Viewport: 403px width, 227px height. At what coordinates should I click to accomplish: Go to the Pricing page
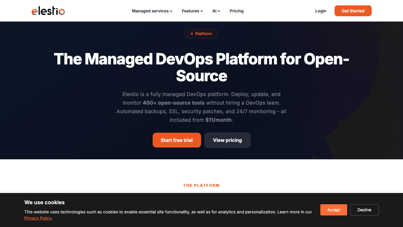[x=236, y=11]
